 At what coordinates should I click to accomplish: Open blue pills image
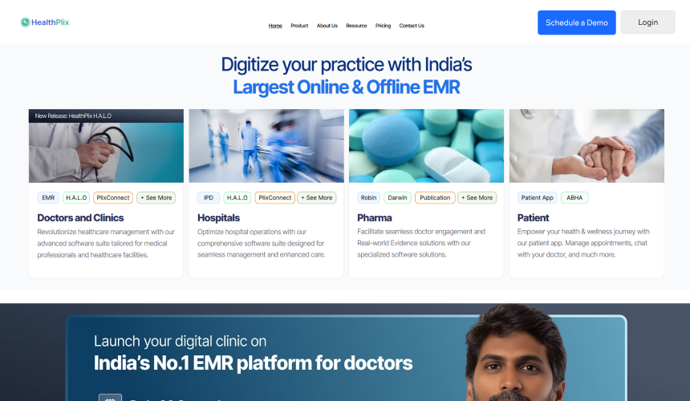(x=426, y=146)
